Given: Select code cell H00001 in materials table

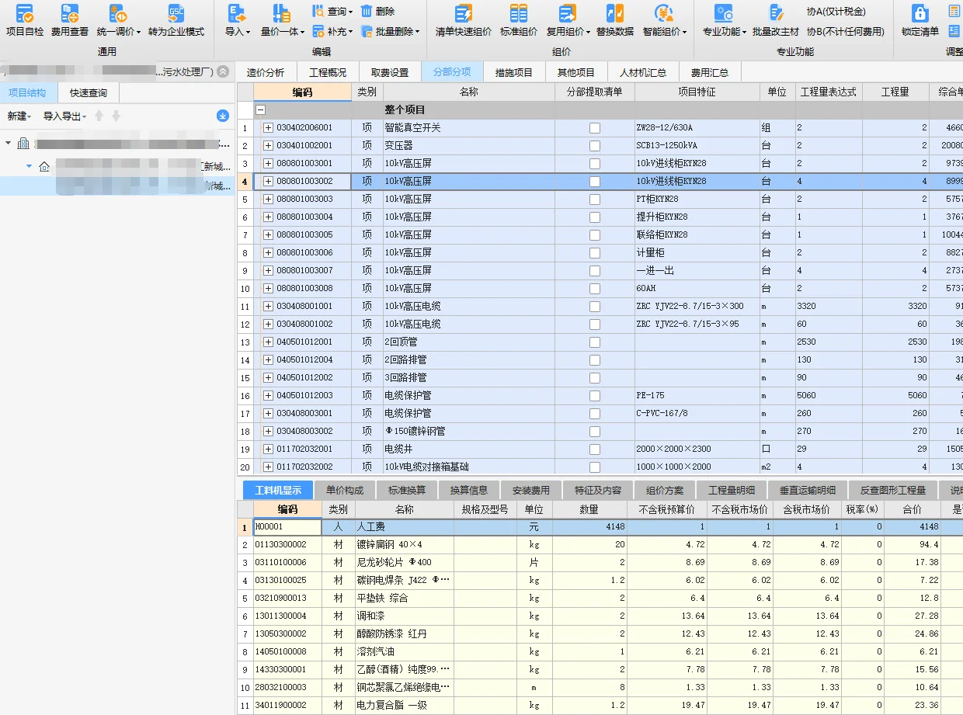Looking at the screenshot, I should click(287, 527).
